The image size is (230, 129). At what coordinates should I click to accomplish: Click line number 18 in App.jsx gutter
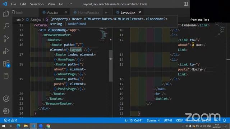(x=21, y=64)
